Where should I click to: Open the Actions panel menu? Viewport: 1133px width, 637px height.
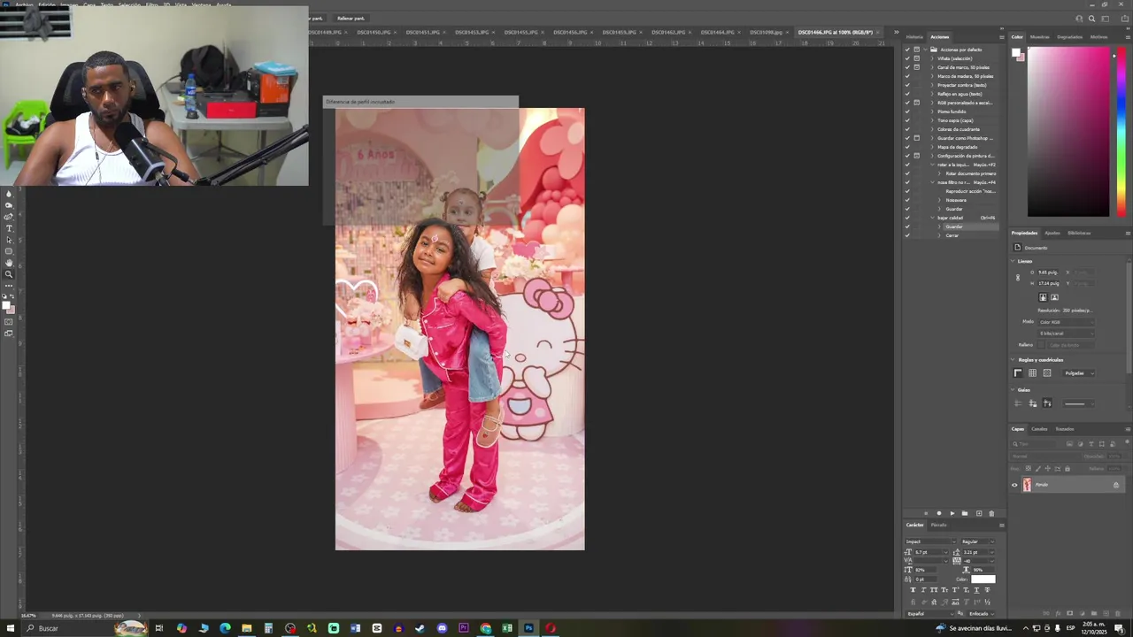pos(1001,37)
